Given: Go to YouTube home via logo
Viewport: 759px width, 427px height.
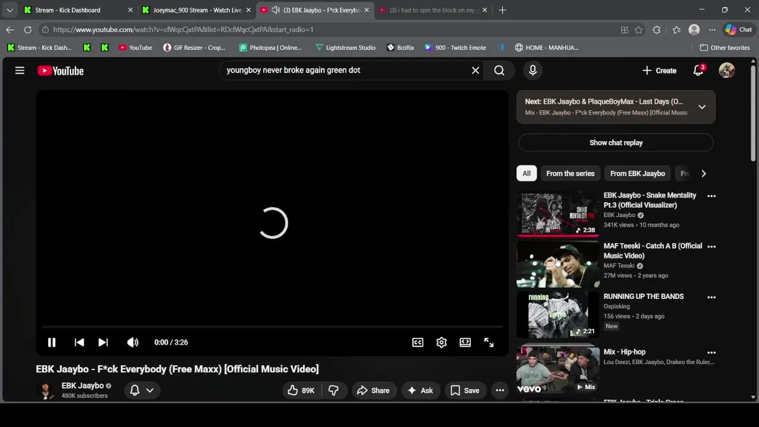Looking at the screenshot, I should tap(60, 71).
